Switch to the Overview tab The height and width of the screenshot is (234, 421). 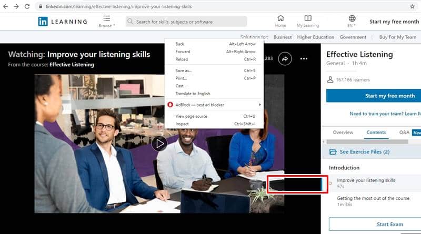point(343,133)
